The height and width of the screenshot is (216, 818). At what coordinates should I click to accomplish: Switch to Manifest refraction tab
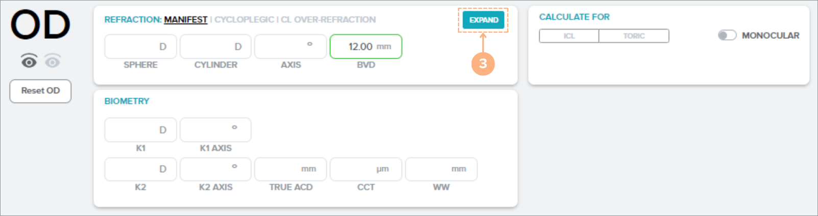coord(185,19)
